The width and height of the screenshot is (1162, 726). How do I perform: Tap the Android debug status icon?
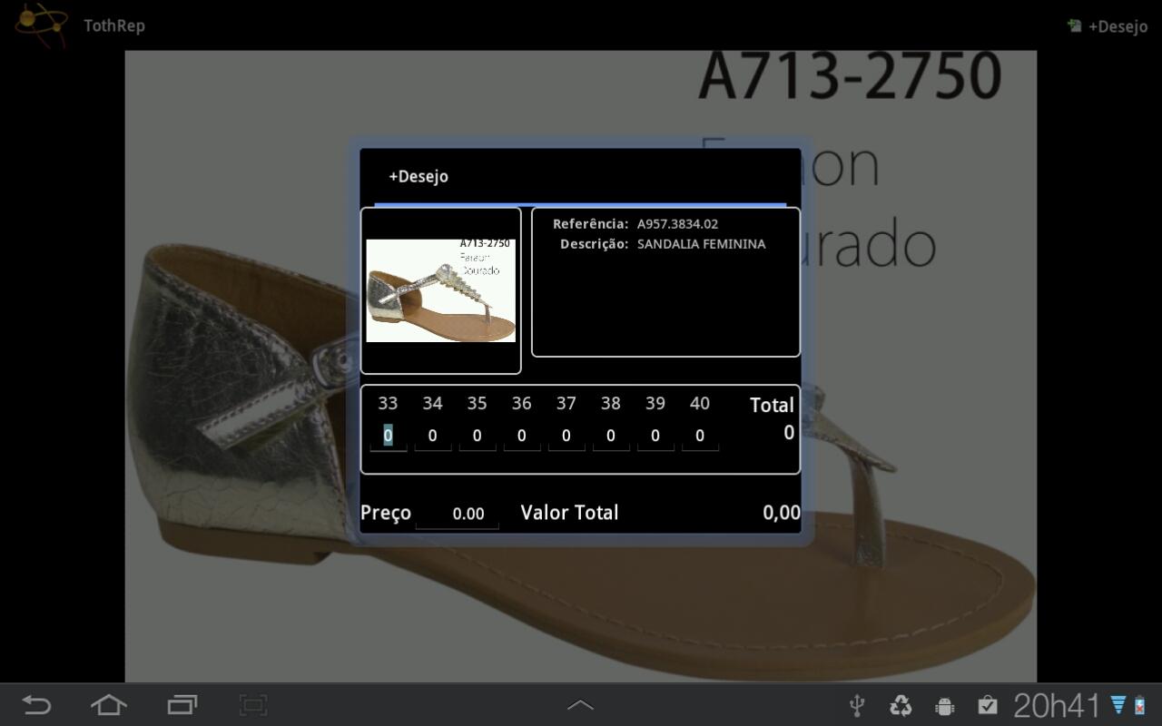[x=944, y=705]
